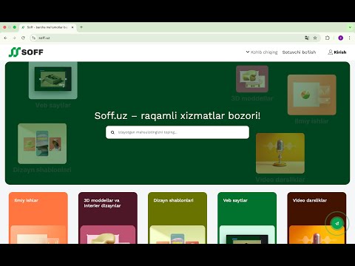Click the Dizayn shablonlari hero thumbnail
355x266 pixels.
click(42, 143)
